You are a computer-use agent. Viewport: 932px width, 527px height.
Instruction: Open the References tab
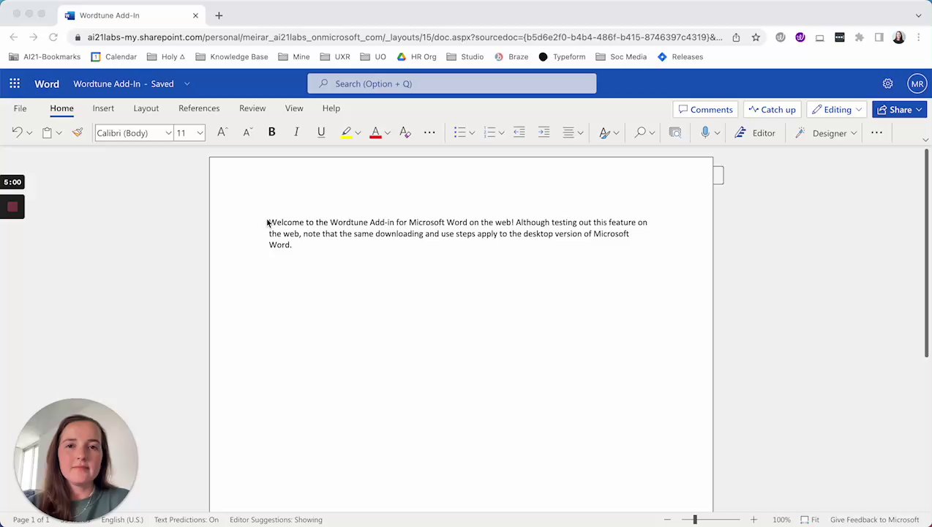click(199, 108)
